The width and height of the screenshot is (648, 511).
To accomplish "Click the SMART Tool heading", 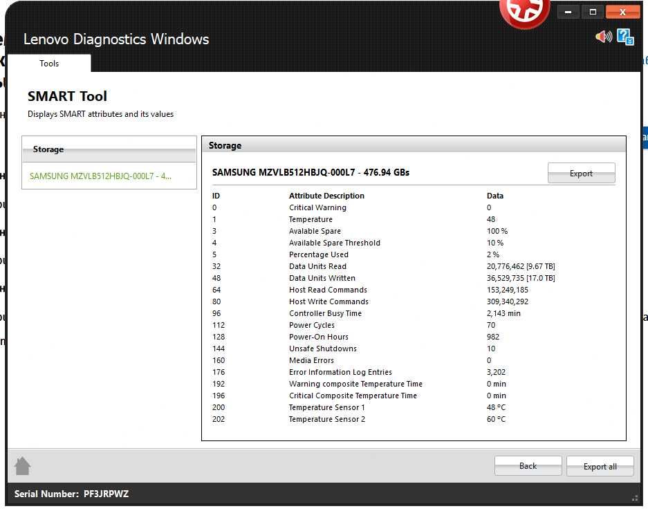I will click(x=67, y=96).
